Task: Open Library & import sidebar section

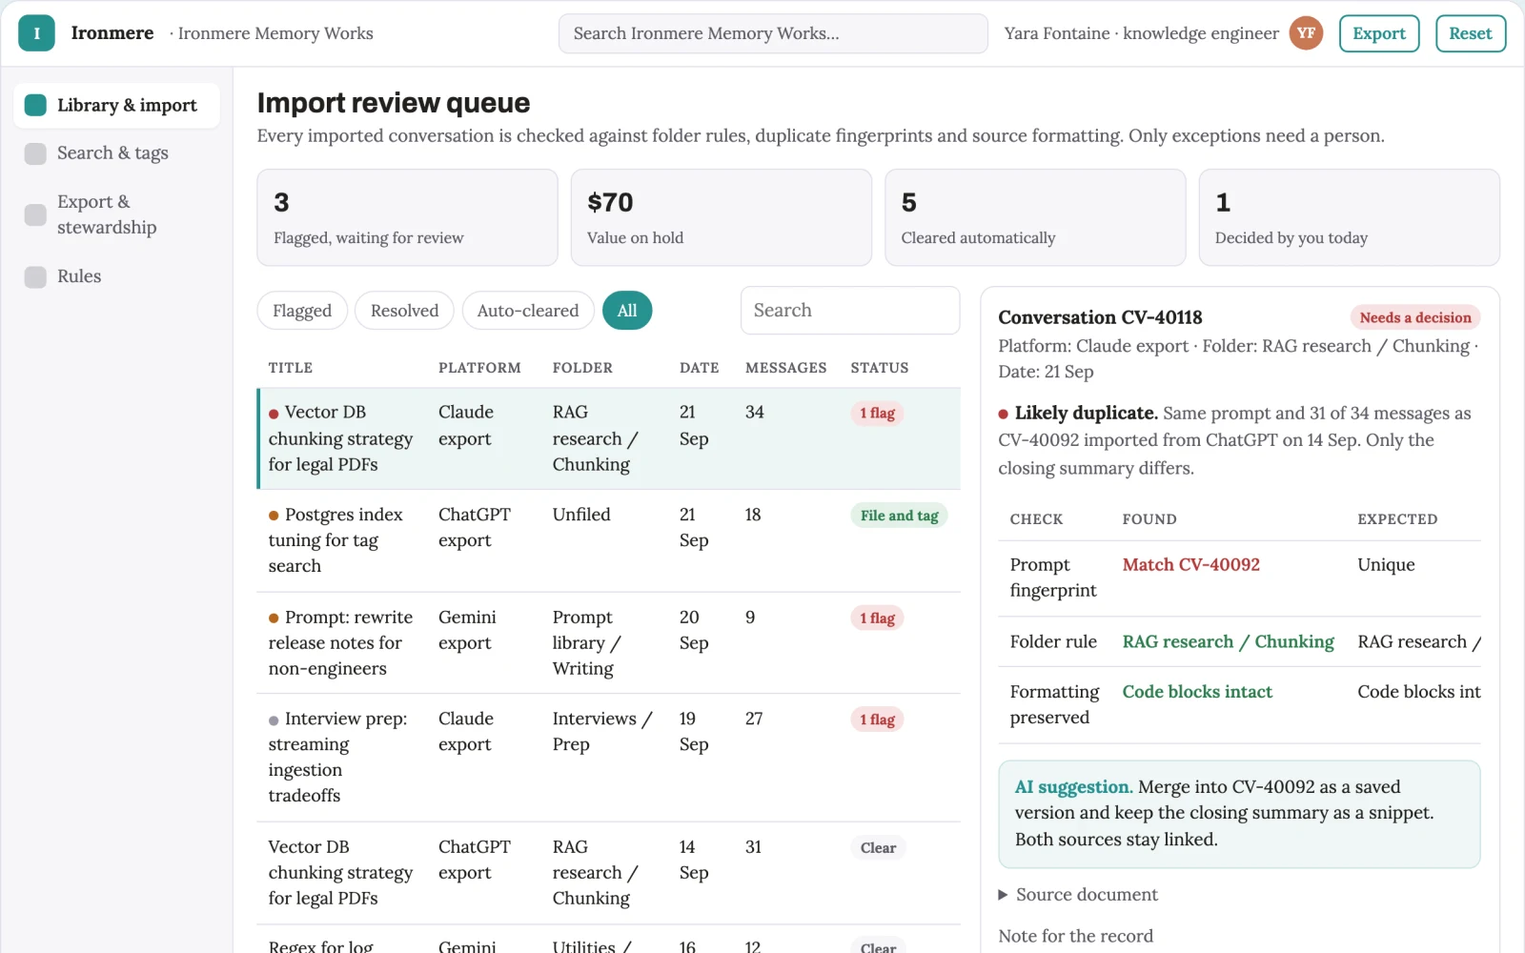Action: tap(116, 105)
